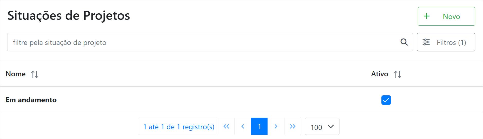The image size is (483, 139).
Task: Click the magnifying glass search icon
Action: (404, 42)
